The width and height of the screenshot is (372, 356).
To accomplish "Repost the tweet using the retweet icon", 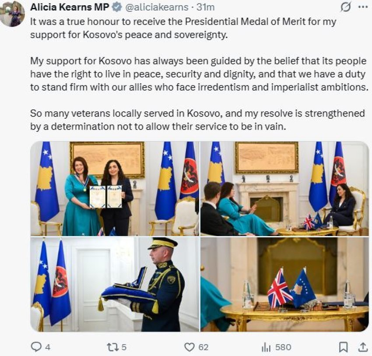I will (x=112, y=347).
